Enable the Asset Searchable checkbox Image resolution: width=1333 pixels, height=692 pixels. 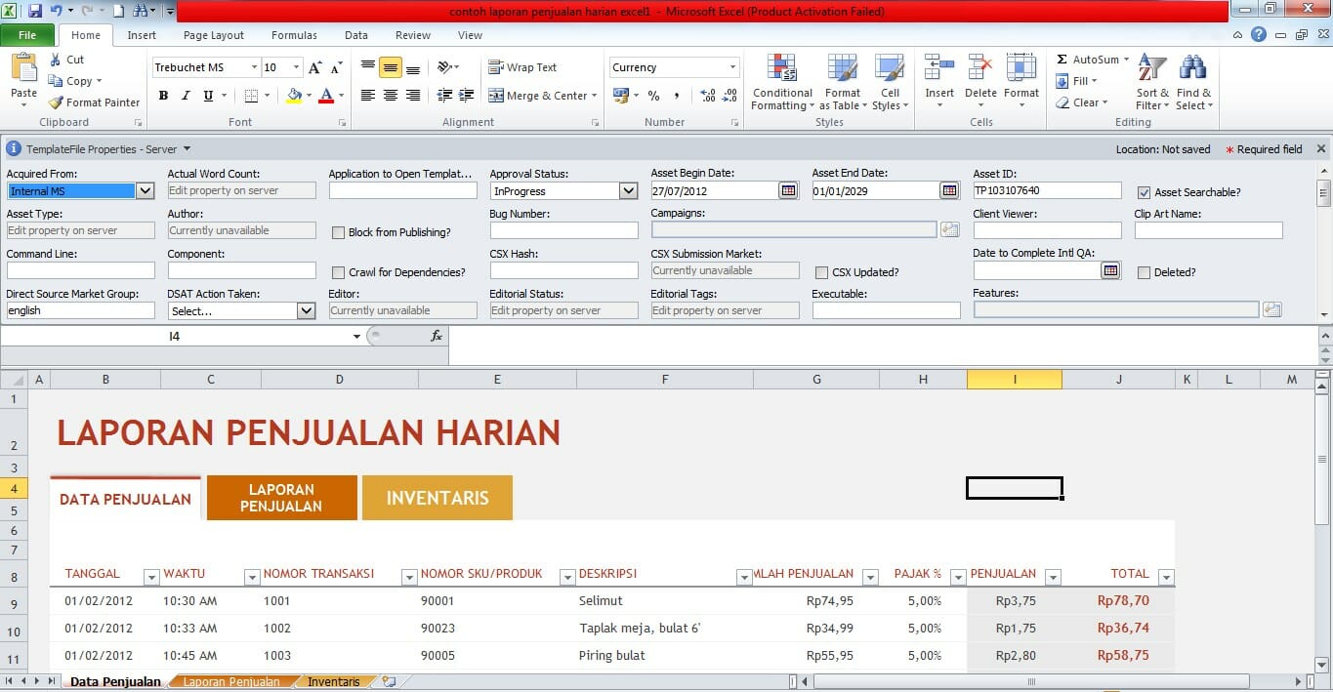[x=1146, y=191]
